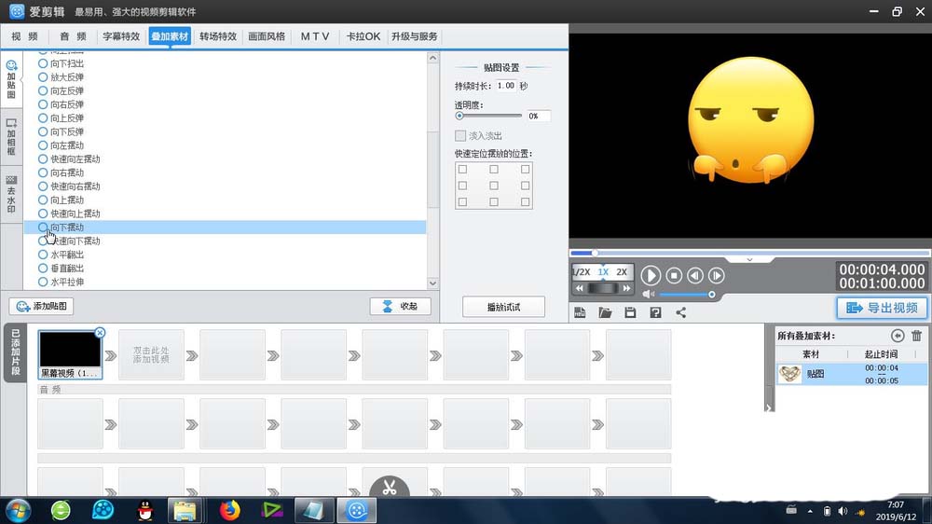The image size is (932, 524).
Task: Open QQ penguin from the taskbar
Action: [145, 510]
